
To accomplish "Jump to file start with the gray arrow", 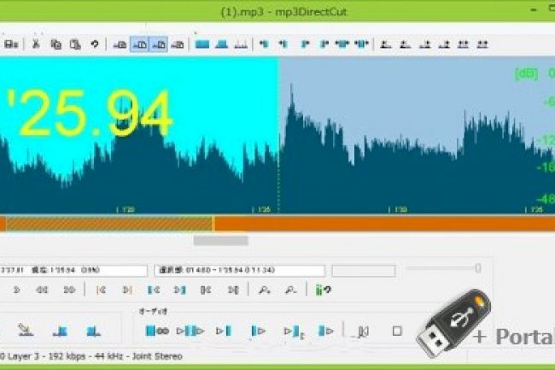I will pos(101,290).
